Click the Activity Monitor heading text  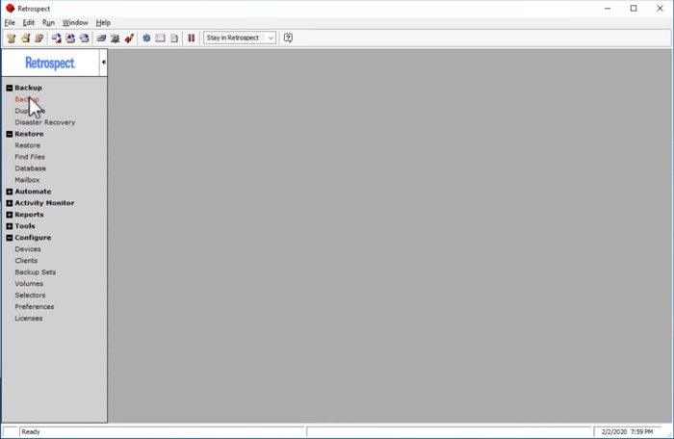44,203
